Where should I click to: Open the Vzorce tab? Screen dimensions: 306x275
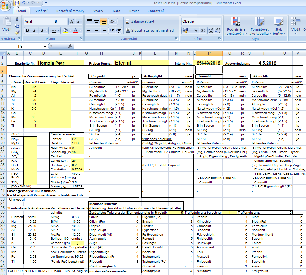[98, 11]
